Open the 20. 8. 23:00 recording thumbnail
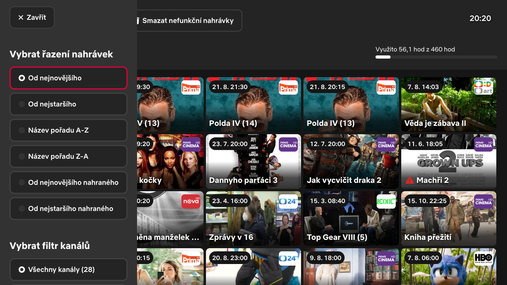The height and width of the screenshot is (285, 507). point(253,267)
